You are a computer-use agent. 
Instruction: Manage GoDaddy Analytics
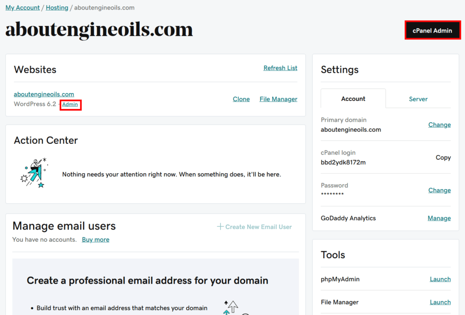(x=439, y=218)
